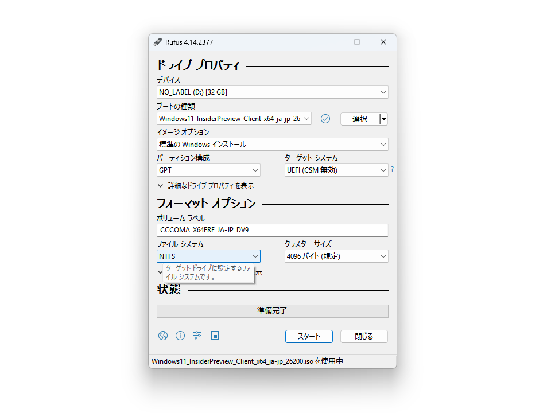Click the ターゲット システム label

click(x=311, y=158)
